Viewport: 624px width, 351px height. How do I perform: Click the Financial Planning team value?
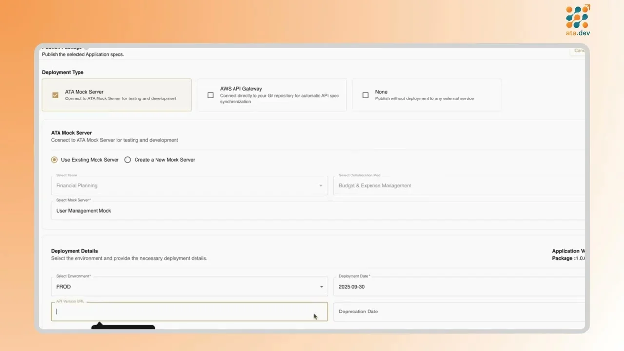tap(77, 185)
